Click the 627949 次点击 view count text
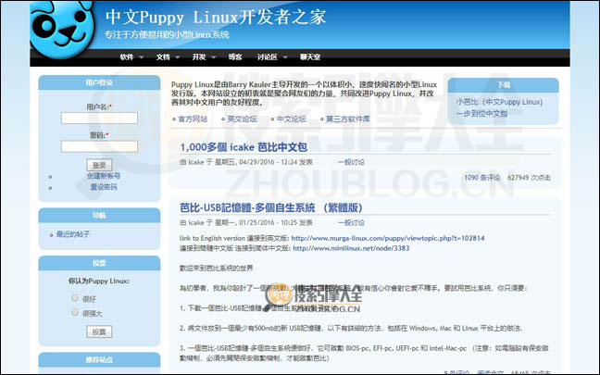 tap(529, 178)
